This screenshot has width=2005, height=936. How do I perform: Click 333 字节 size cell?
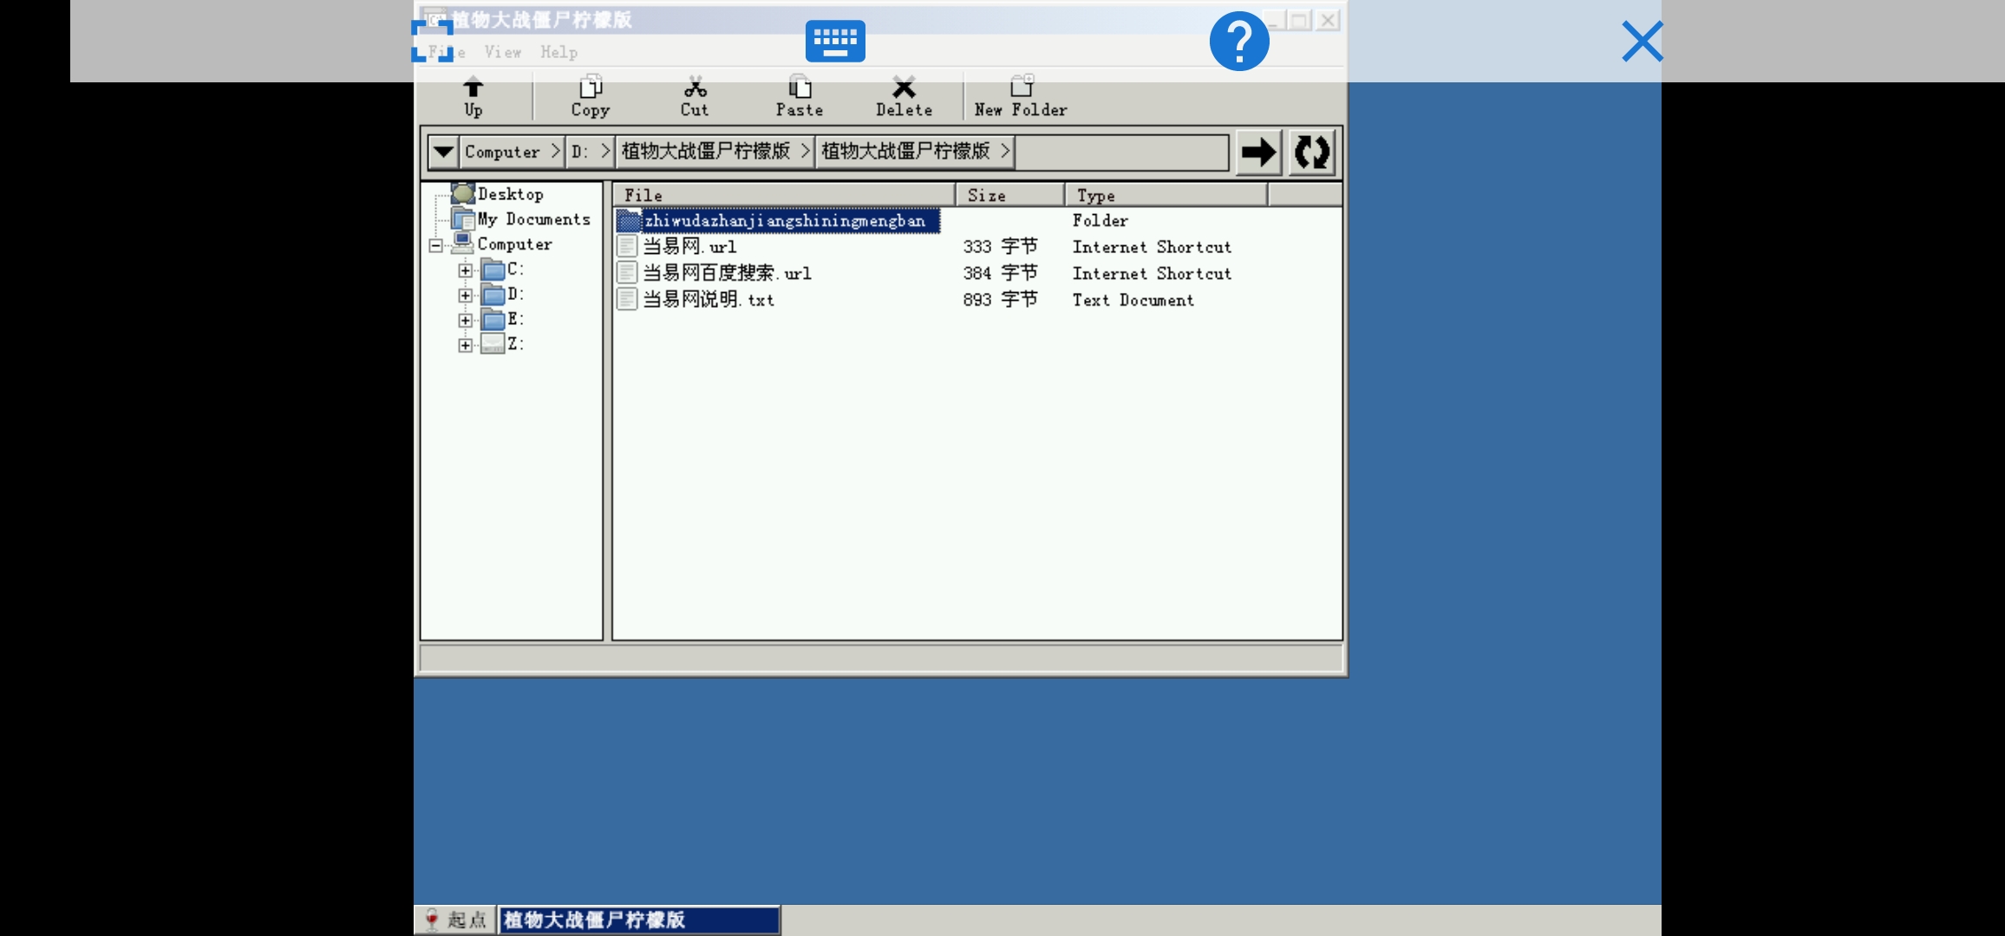[1000, 247]
